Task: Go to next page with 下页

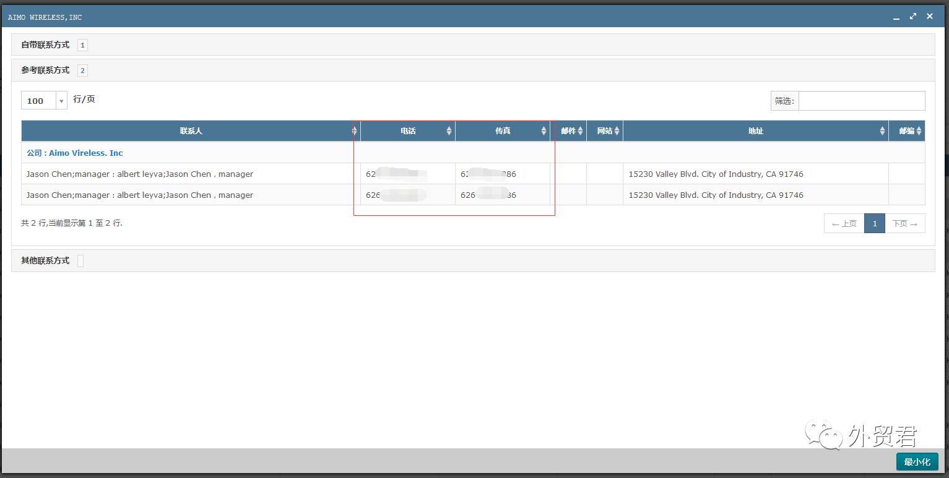Action: click(x=905, y=223)
